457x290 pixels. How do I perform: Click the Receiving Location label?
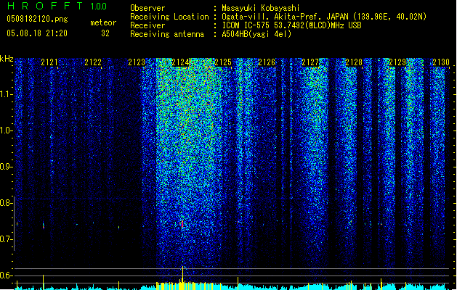(169, 17)
